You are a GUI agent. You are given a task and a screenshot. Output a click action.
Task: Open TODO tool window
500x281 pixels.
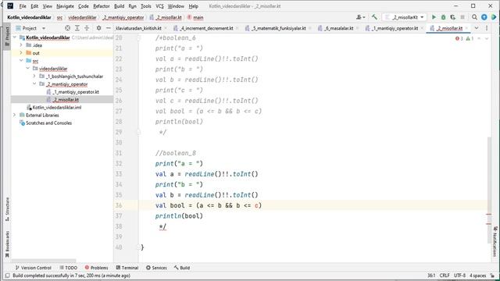coord(68,268)
